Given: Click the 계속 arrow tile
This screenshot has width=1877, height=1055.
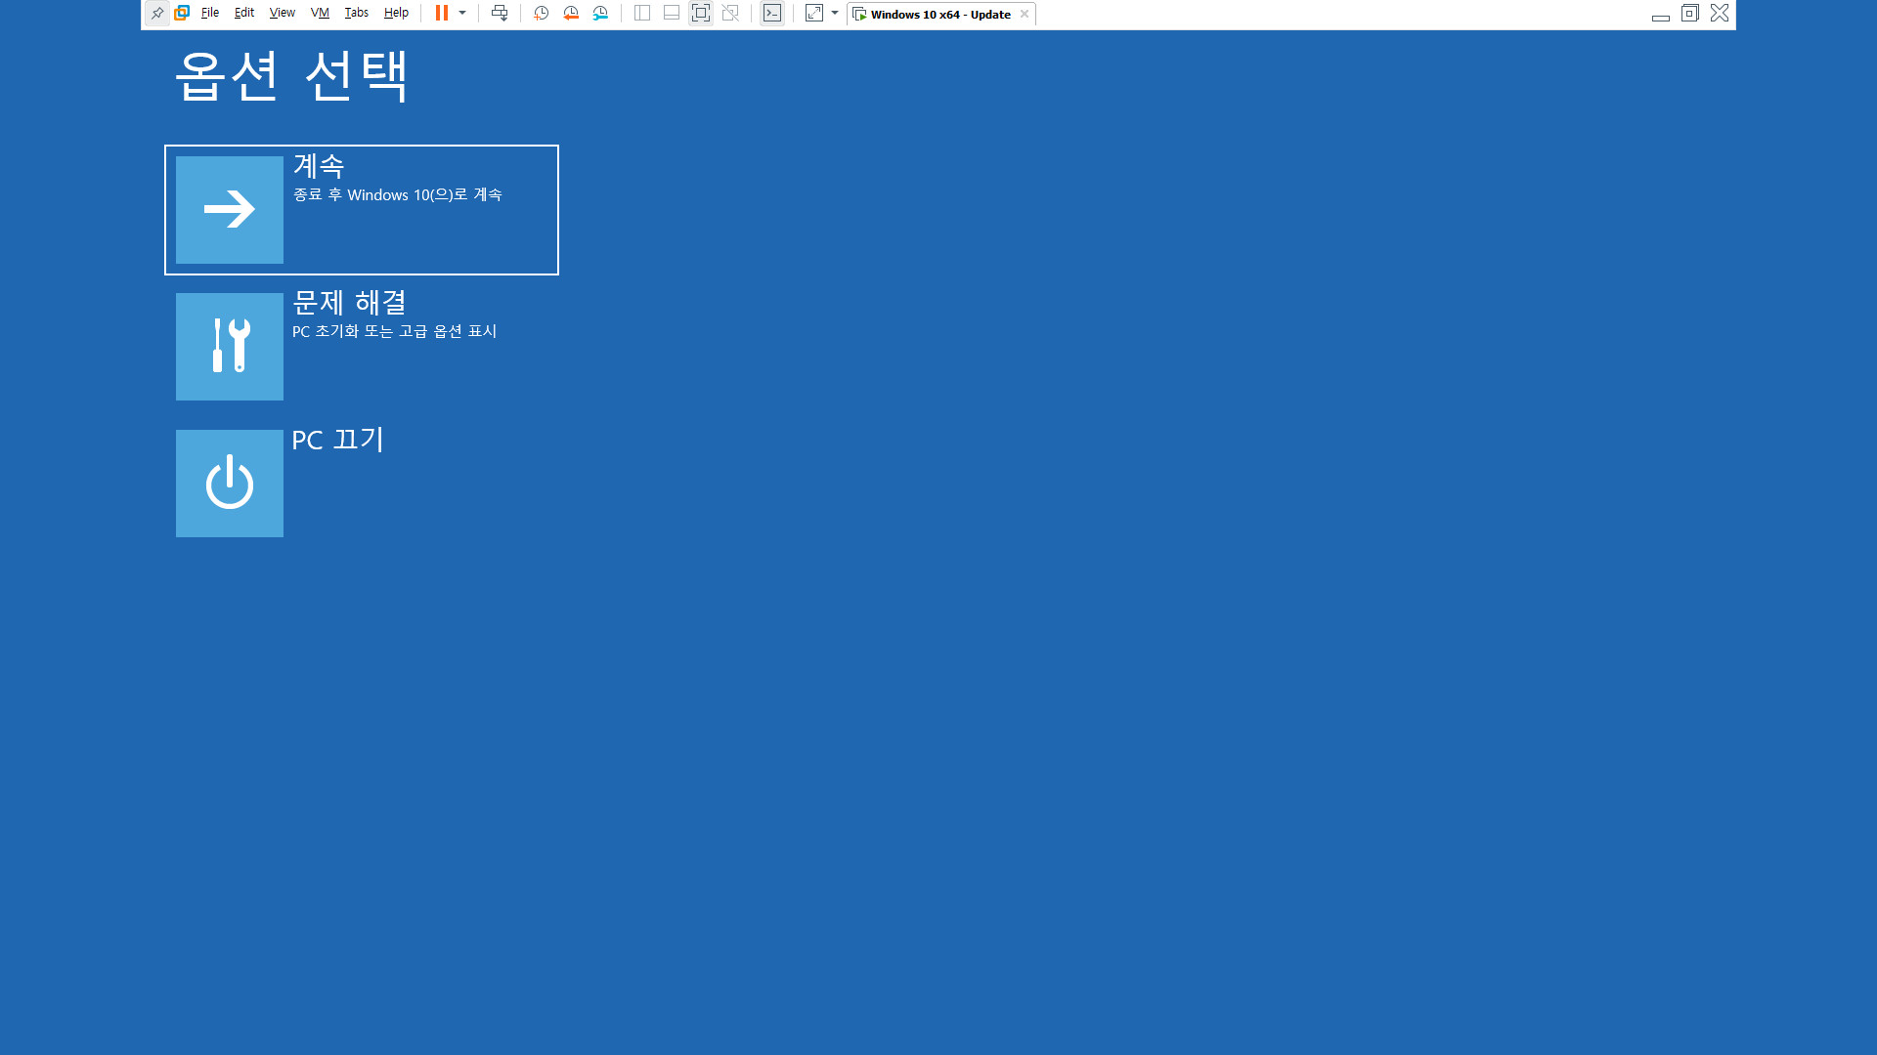Looking at the screenshot, I should tap(230, 210).
